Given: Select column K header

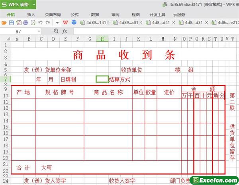Looking at the screenshot, I should 139,39.
